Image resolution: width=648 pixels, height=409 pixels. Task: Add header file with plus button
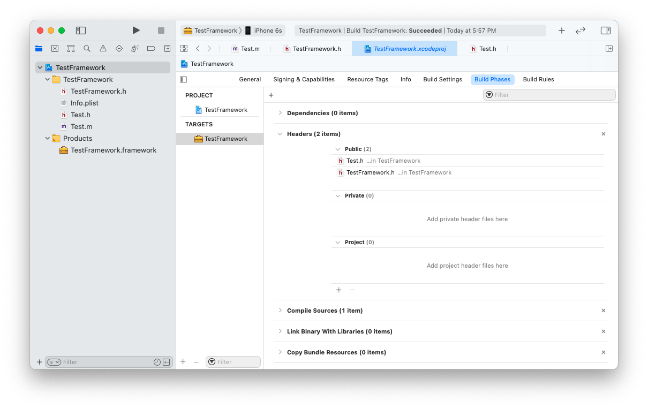[x=338, y=290]
